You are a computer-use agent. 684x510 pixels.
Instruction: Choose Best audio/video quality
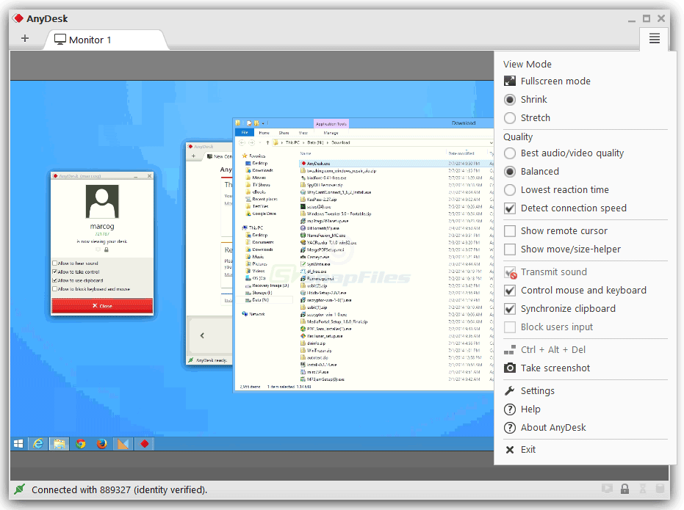(569, 153)
